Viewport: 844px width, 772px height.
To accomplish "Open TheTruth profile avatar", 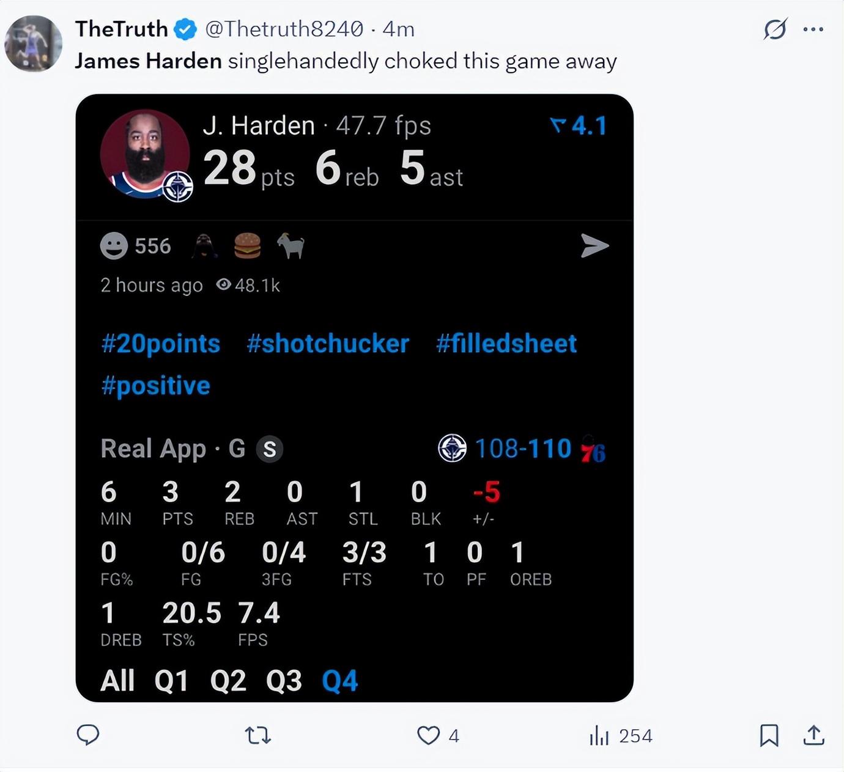I will tap(34, 44).
